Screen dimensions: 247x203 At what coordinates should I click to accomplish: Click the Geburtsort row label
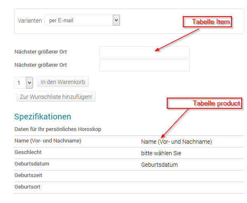click(x=27, y=187)
